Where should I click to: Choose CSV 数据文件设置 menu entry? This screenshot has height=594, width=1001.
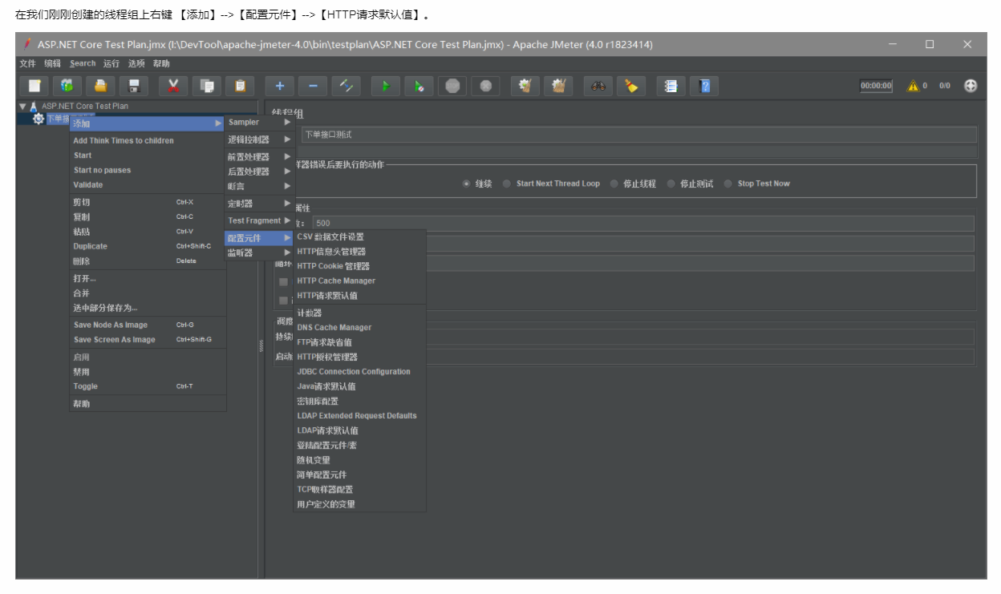point(359,237)
